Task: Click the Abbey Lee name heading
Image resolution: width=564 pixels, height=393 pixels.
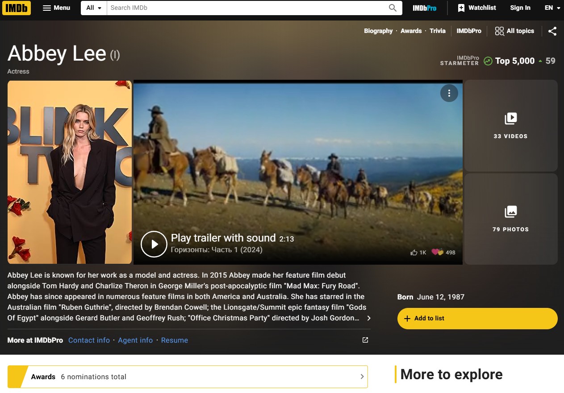Action: click(57, 53)
